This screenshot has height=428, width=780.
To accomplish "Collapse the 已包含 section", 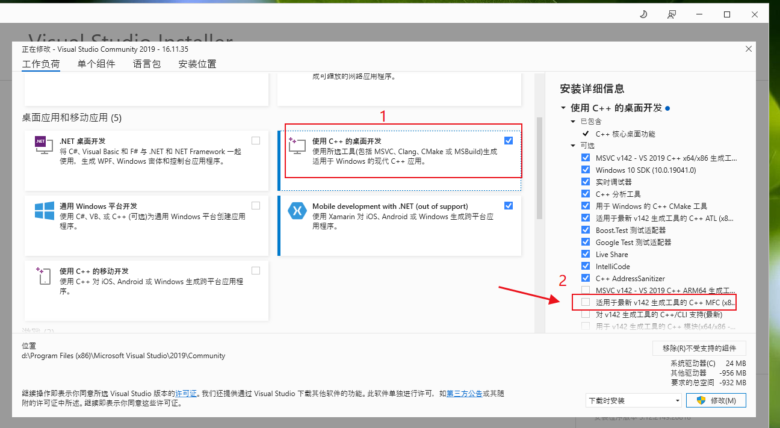I will point(574,122).
